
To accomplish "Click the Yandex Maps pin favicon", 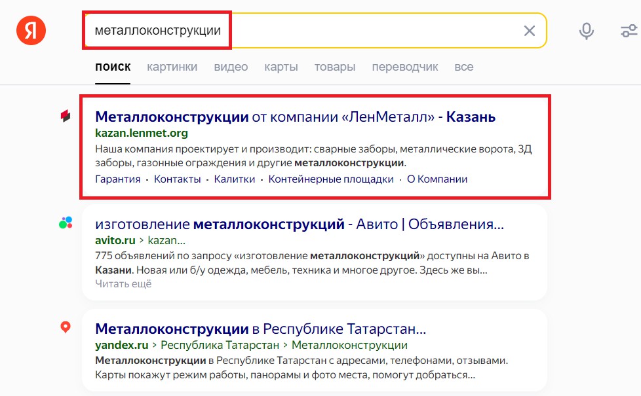I will (66, 327).
